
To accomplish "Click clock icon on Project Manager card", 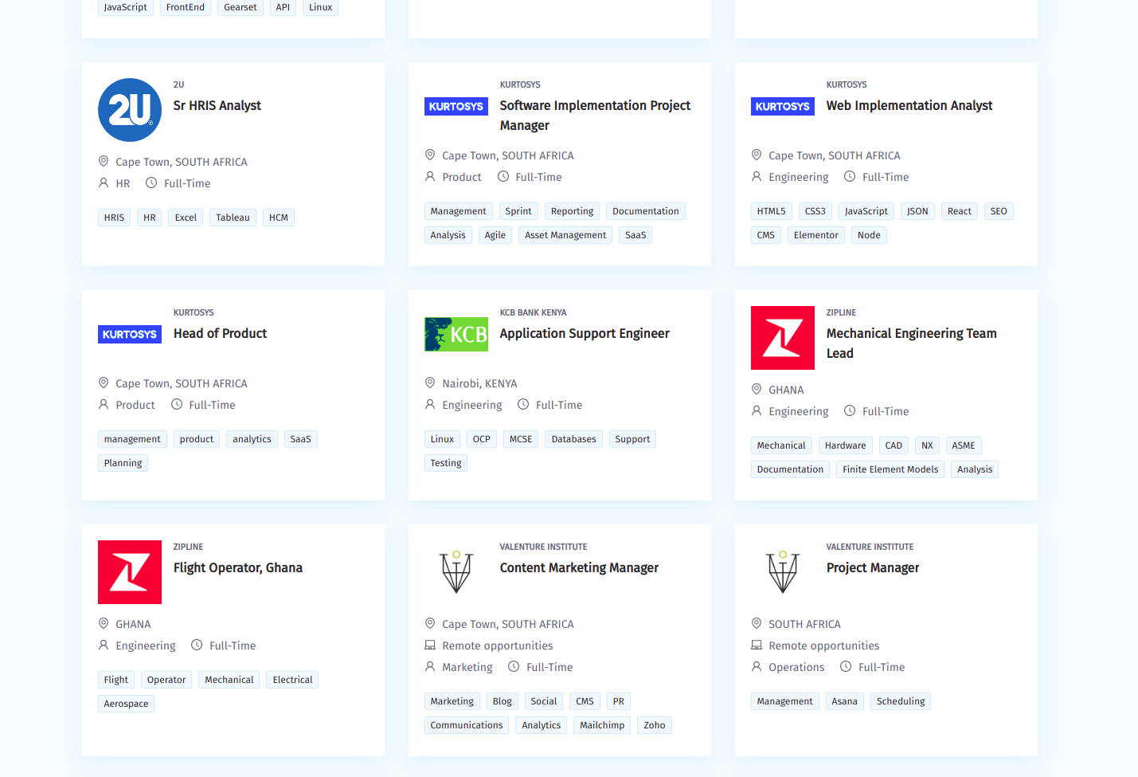I will click(x=846, y=666).
